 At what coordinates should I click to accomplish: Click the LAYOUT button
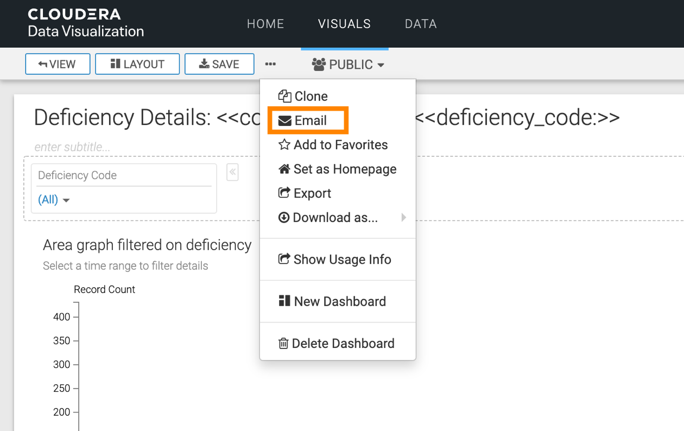pos(137,64)
